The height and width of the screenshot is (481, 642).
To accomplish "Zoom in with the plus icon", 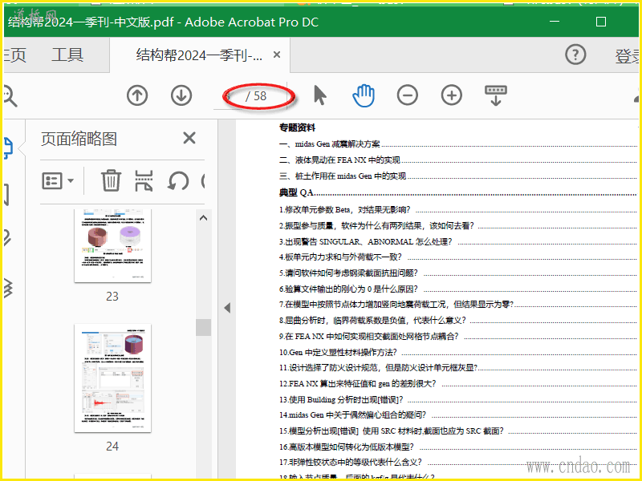I will pos(452,95).
